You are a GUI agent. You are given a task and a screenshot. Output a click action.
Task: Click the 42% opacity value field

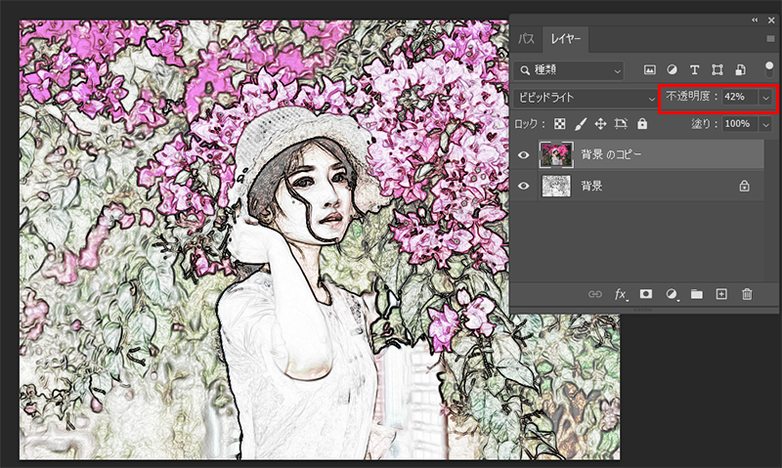point(737,98)
